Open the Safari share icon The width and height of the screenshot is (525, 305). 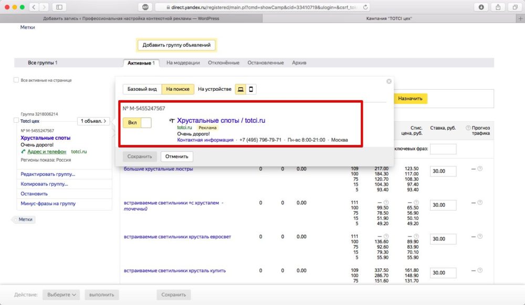point(498,7)
